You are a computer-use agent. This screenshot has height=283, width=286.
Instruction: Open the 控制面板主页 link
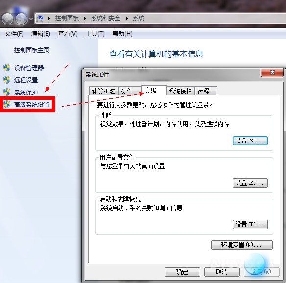click(x=32, y=50)
